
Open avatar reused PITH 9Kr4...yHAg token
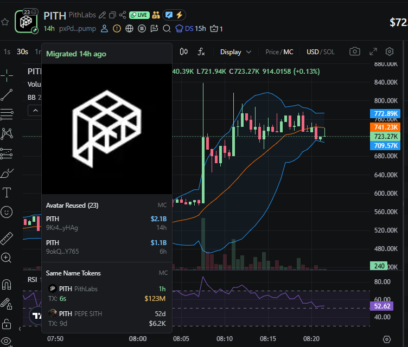(x=107, y=223)
